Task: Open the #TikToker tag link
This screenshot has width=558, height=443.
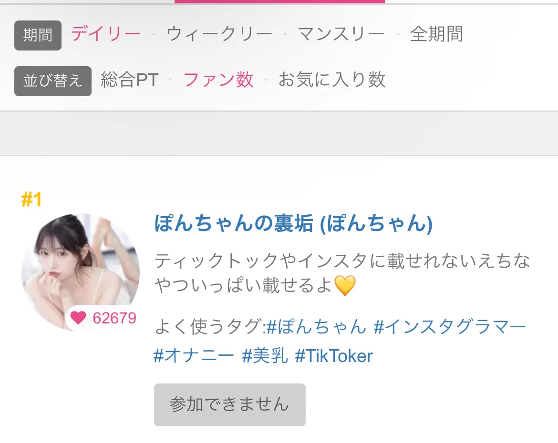Action: point(334,355)
